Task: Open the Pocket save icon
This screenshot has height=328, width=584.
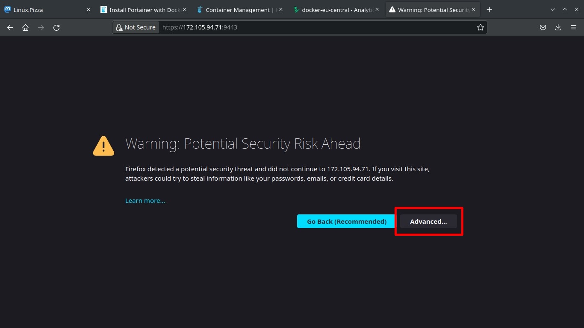Action: tap(543, 27)
